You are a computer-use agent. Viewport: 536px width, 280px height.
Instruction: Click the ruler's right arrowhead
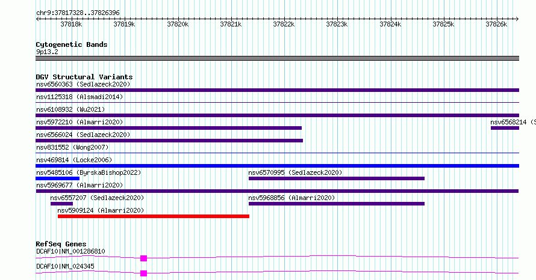point(517,19)
